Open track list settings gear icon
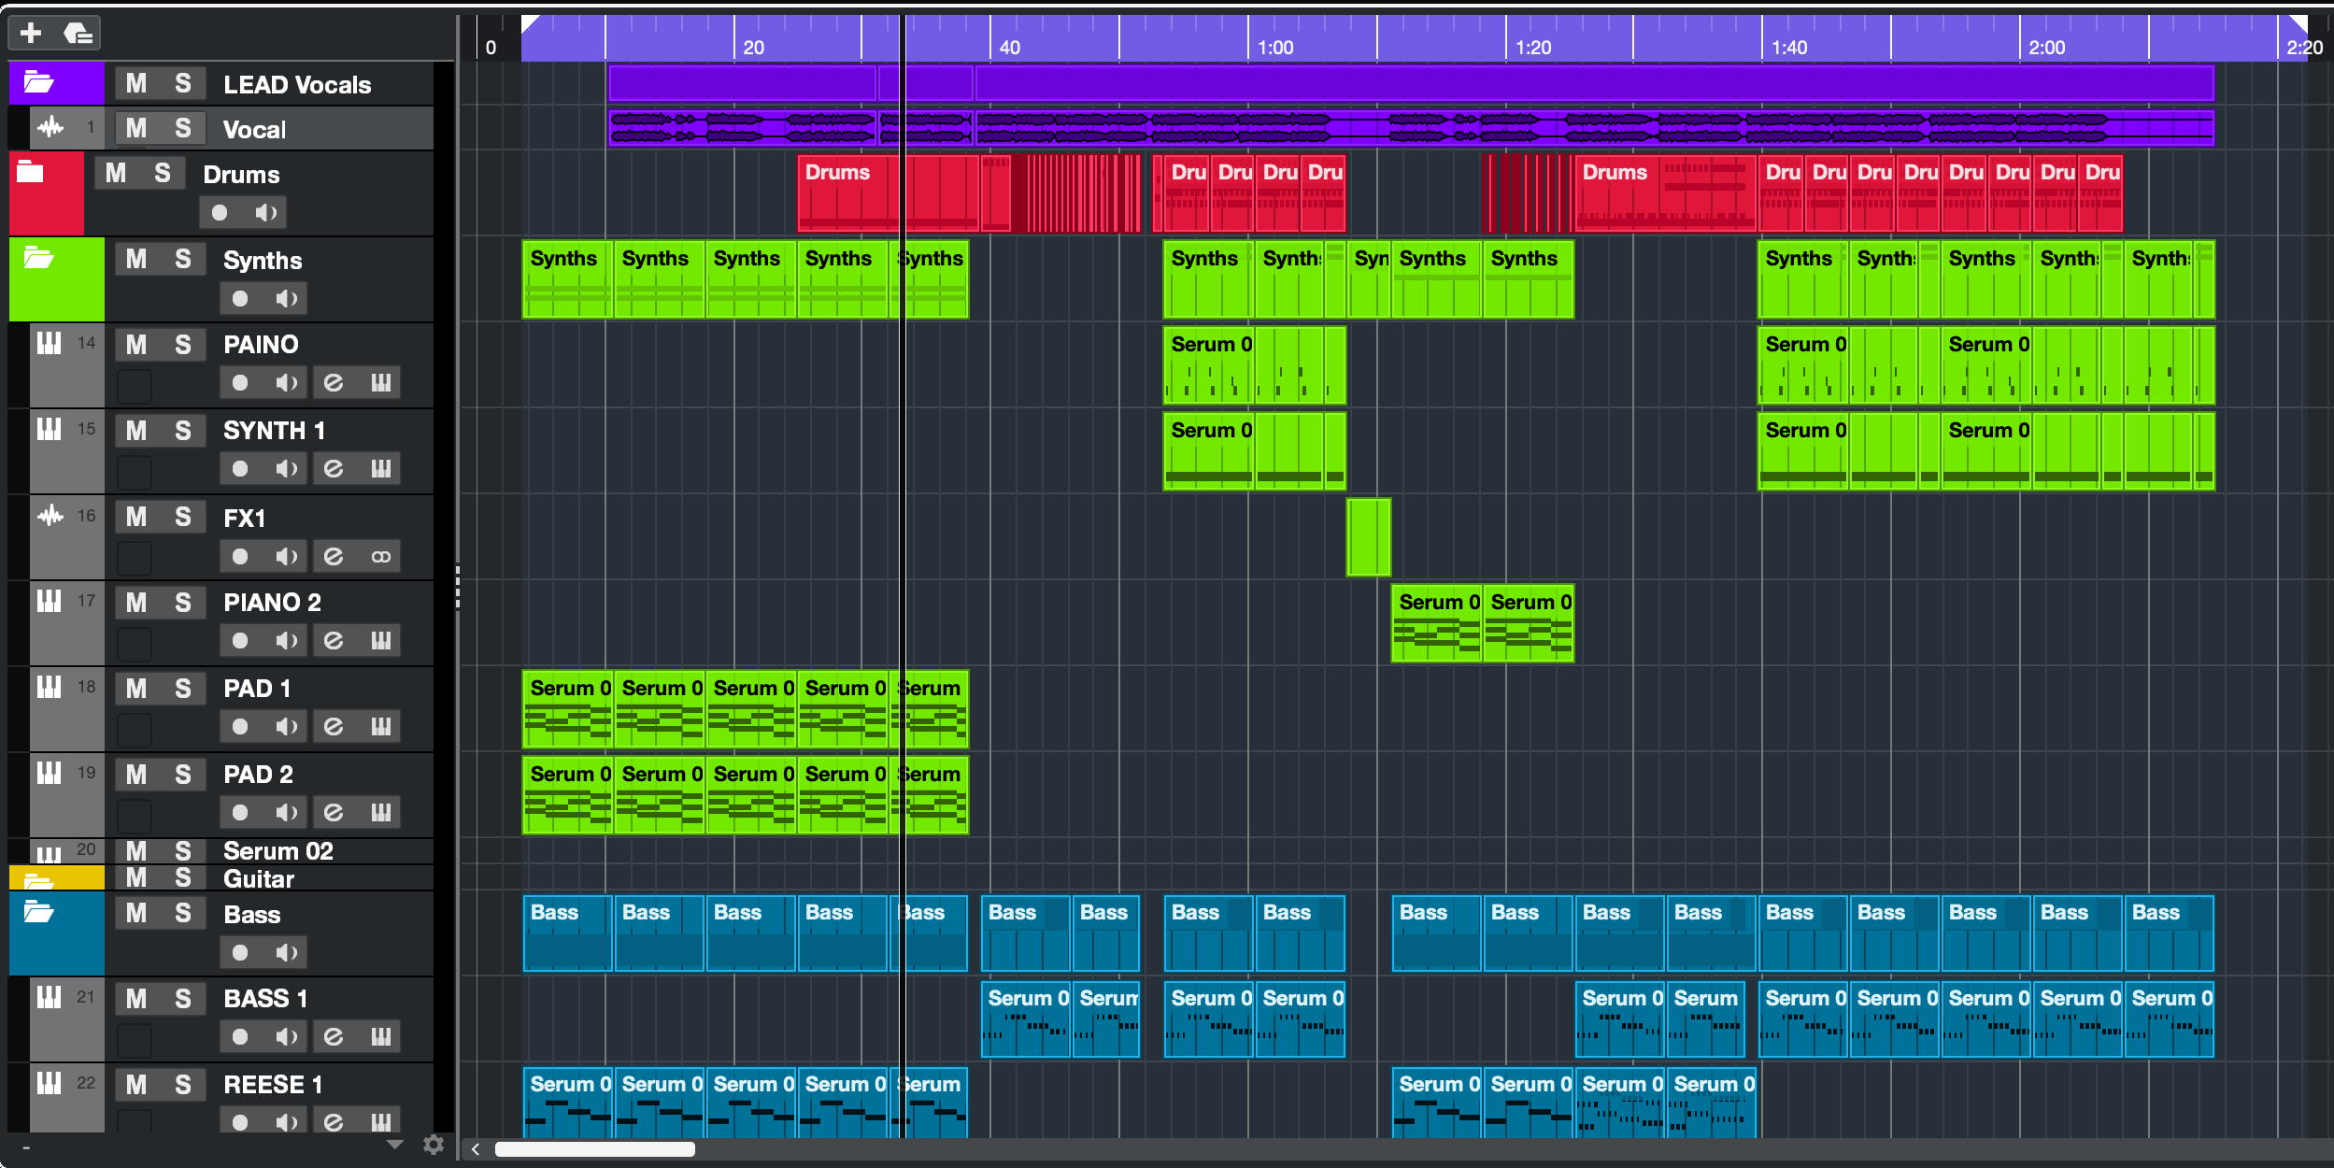 tap(434, 1145)
